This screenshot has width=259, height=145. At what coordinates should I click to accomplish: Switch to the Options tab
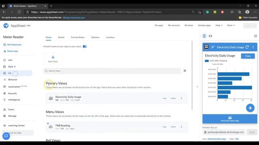(95, 37)
